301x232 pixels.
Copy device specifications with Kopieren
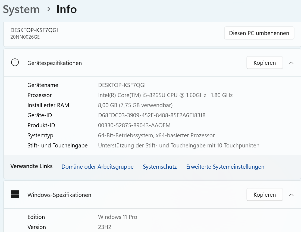pos(265,63)
